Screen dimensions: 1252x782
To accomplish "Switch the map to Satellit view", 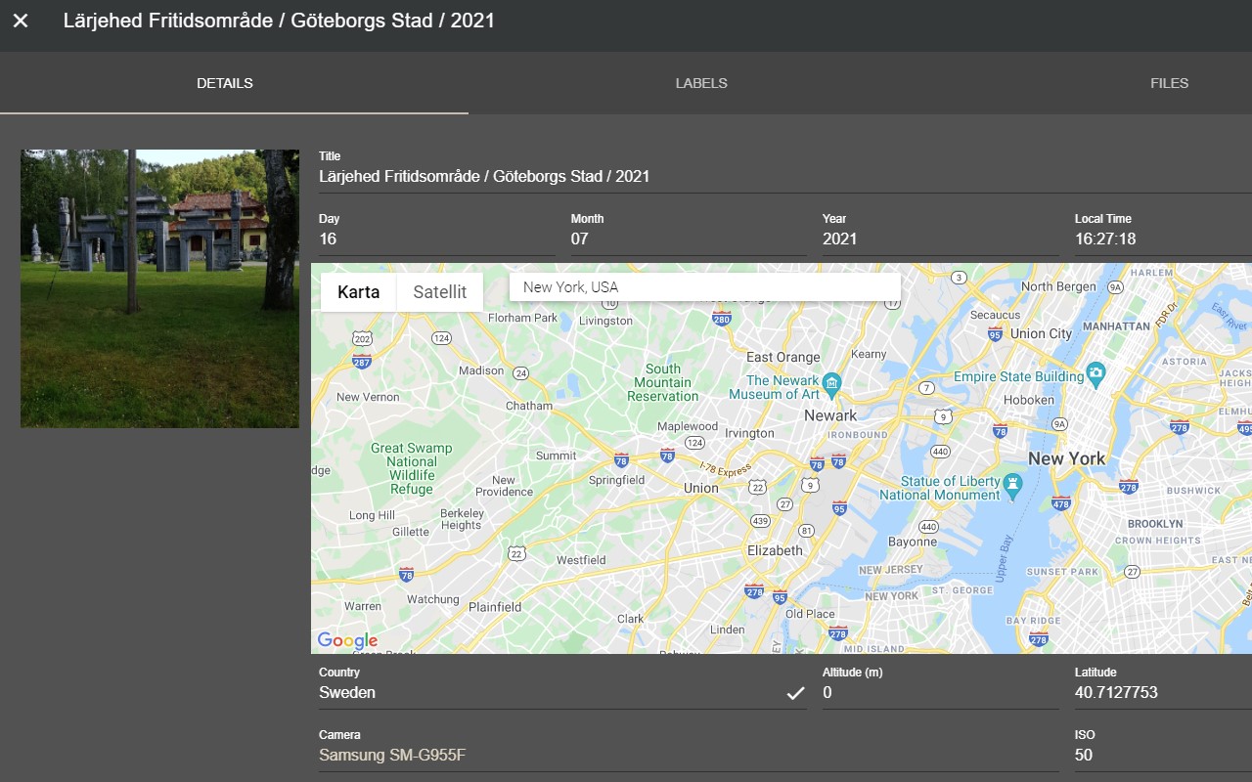I will [439, 291].
